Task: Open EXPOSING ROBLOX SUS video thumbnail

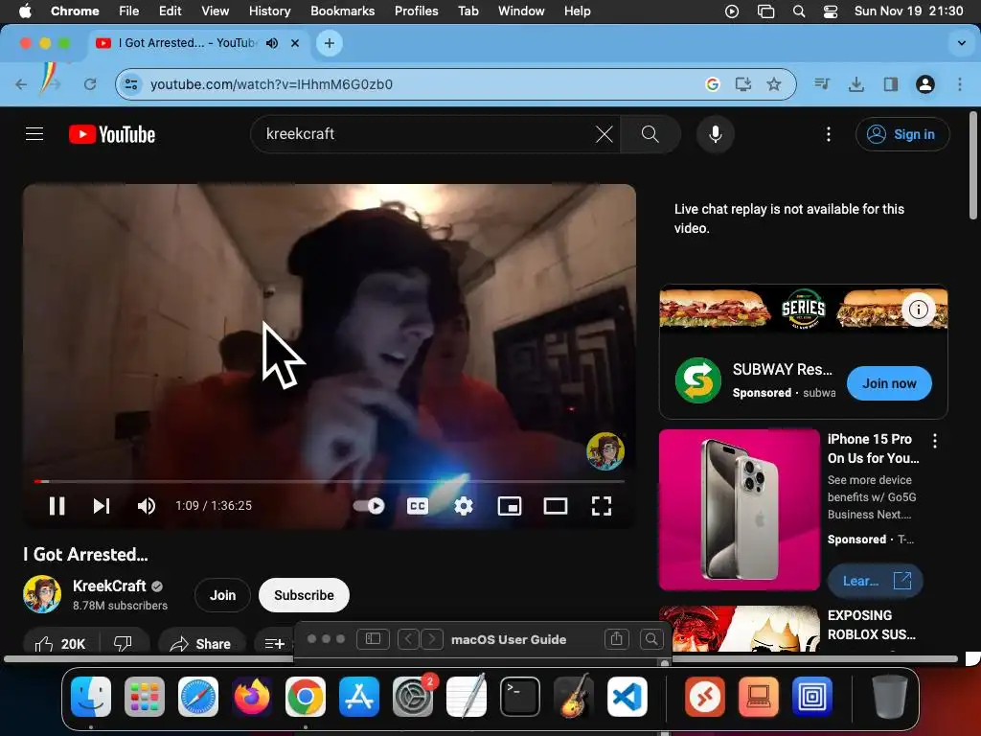Action: pos(739,629)
